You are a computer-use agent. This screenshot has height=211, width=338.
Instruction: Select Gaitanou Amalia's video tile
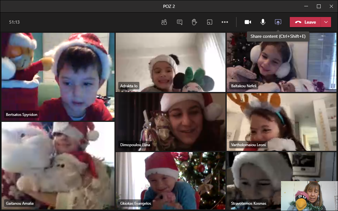(58, 166)
